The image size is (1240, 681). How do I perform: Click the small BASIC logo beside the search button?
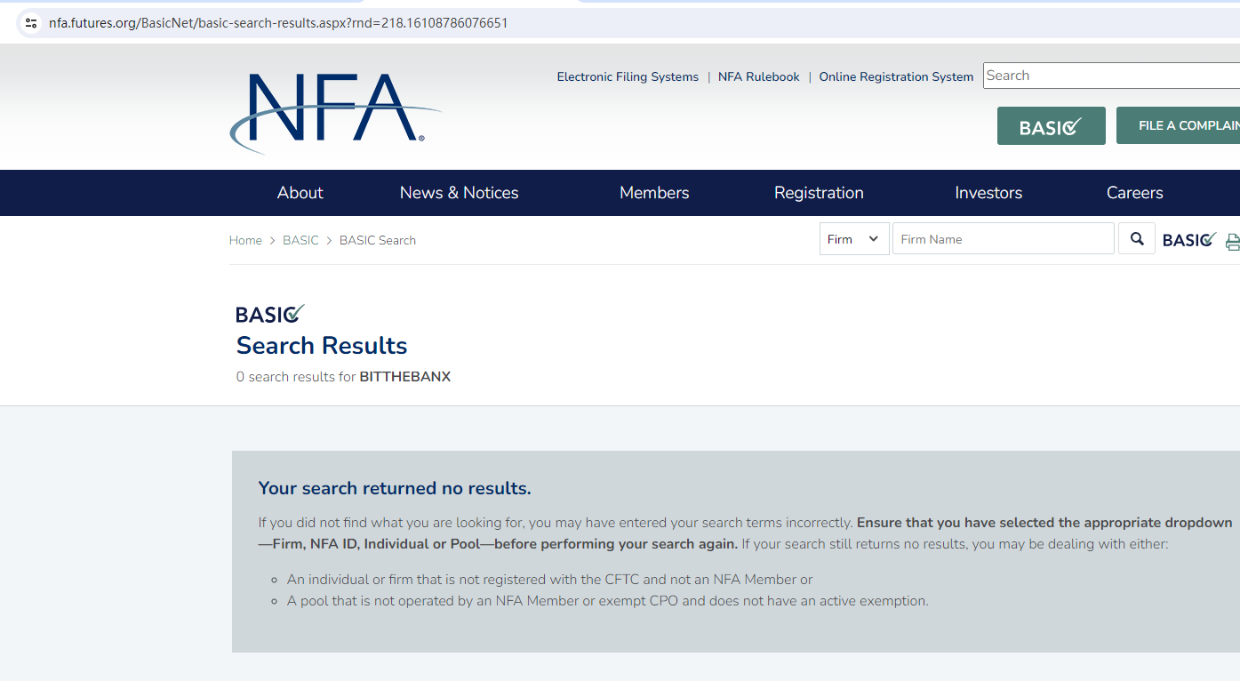1189,240
